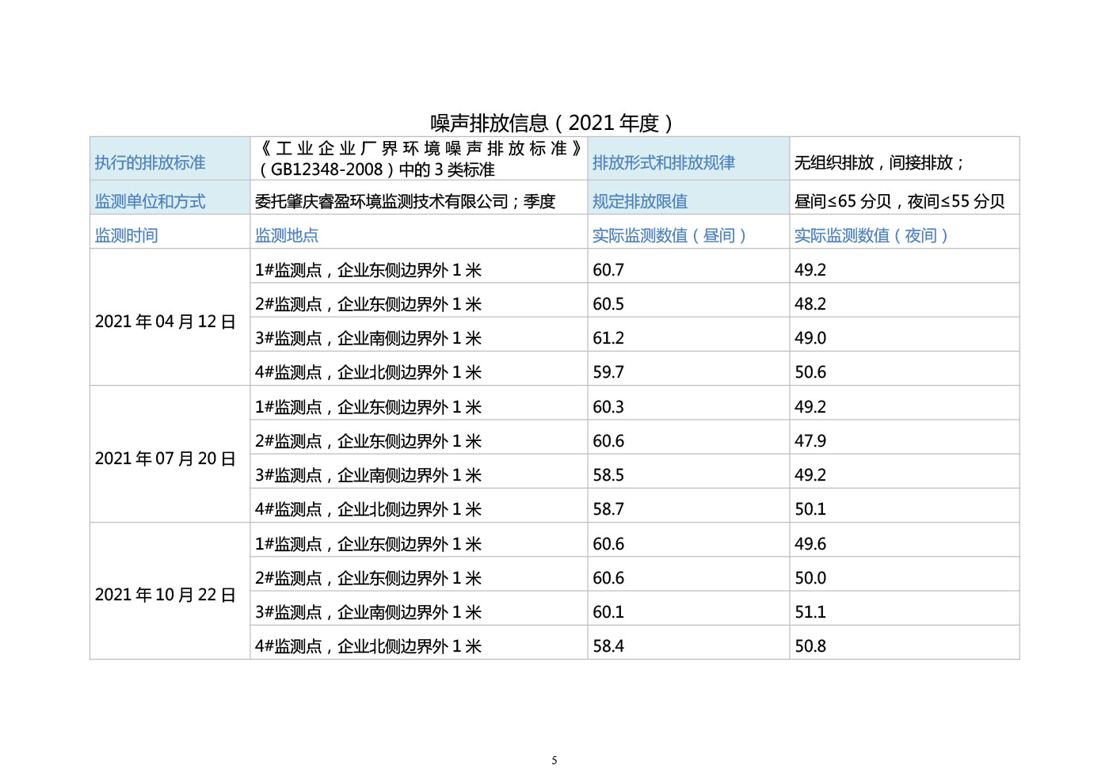
Task: Select the daytime value 58.7
Action: 688,505
